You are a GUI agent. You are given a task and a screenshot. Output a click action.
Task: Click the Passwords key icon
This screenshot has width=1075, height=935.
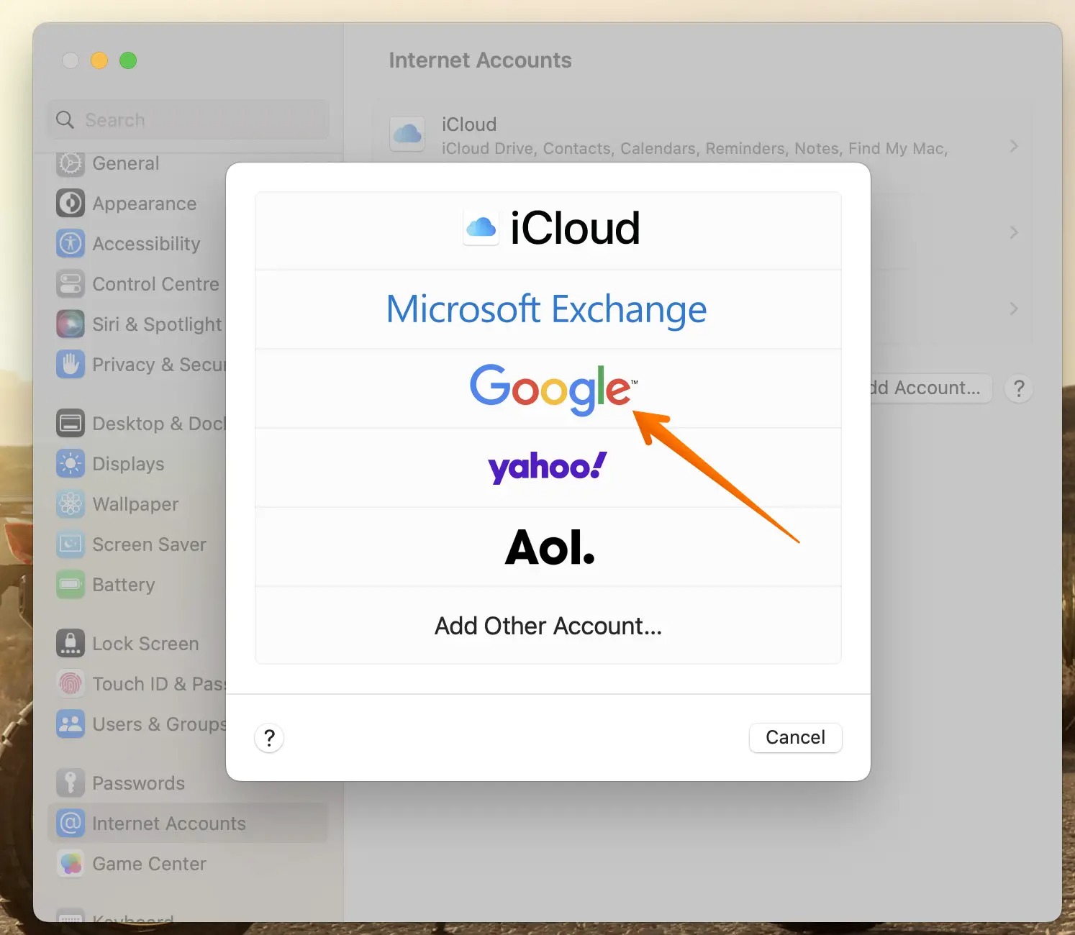[x=71, y=783]
